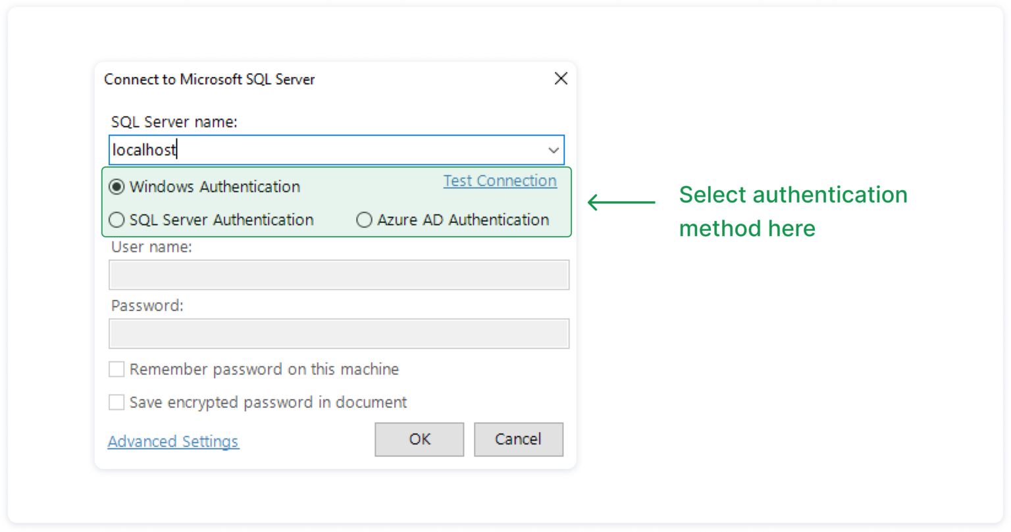The width and height of the screenshot is (1011, 532).
Task: Click the 'SQL Server name:' label
Action: pos(174,122)
